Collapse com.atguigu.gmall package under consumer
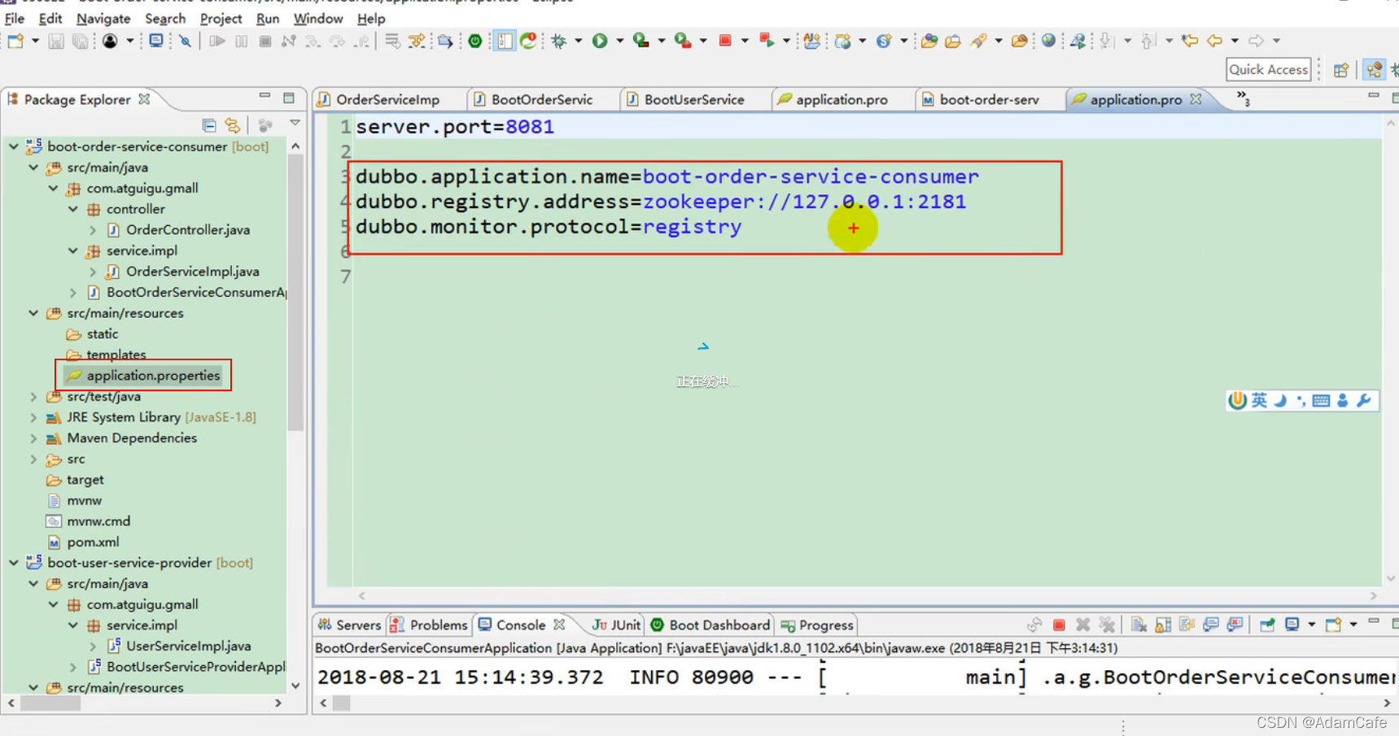Screen dimensions: 1399x736 (53, 188)
